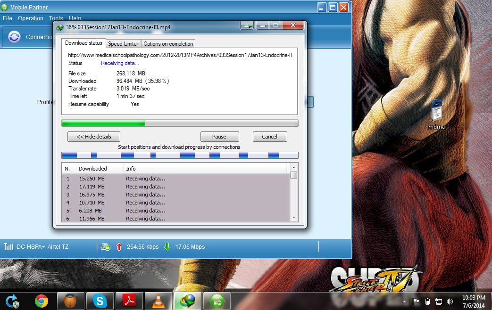Click the Hide details button

pos(94,137)
